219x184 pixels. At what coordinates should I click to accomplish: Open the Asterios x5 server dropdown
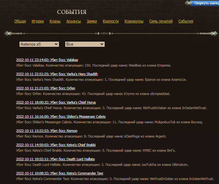pyautogui.click(x=39, y=44)
